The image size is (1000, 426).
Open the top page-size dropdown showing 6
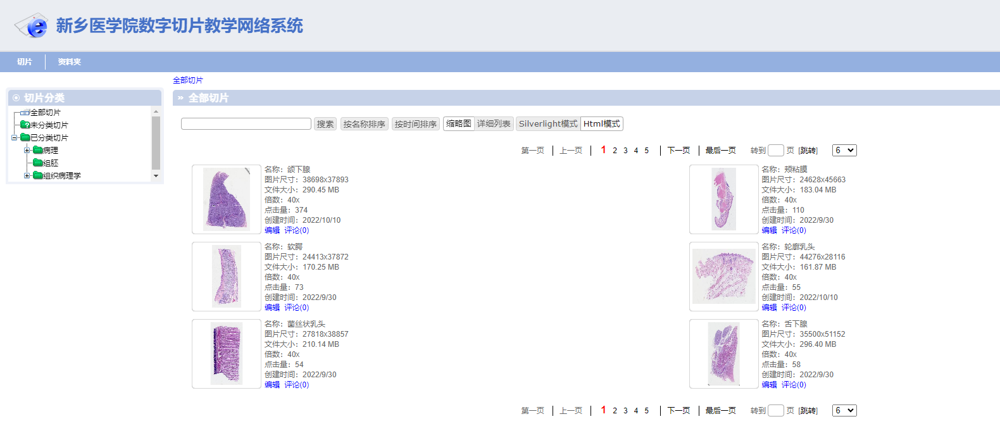pos(844,151)
